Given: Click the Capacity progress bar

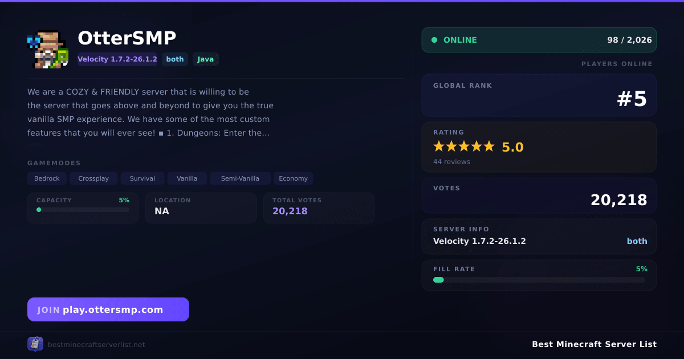Looking at the screenshot, I should coord(83,210).
